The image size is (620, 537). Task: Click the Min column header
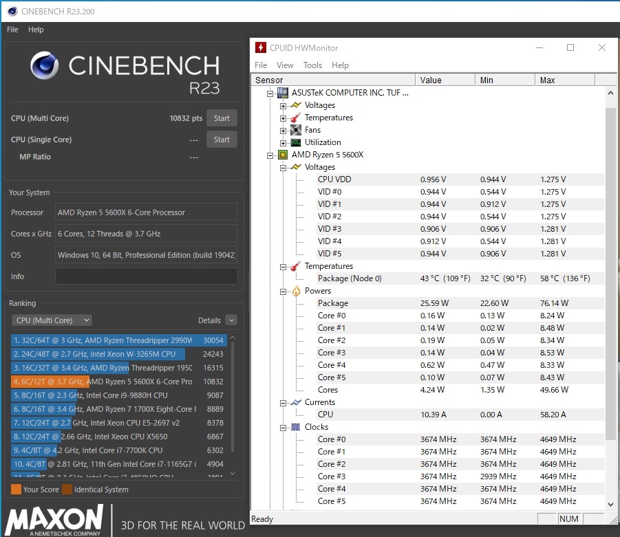click(505, 80)
